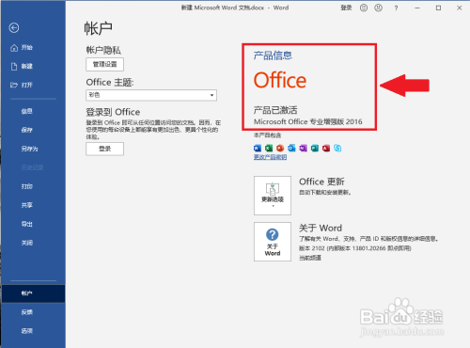Image resolution: width=470 pixels, height=348 pixels.
Task: Click the 关于 Word about button
Action: click(x=273, y=242)
